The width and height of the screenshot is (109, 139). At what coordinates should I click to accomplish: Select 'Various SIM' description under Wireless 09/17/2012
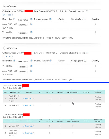pyautogui.click(x=7, y=66)
